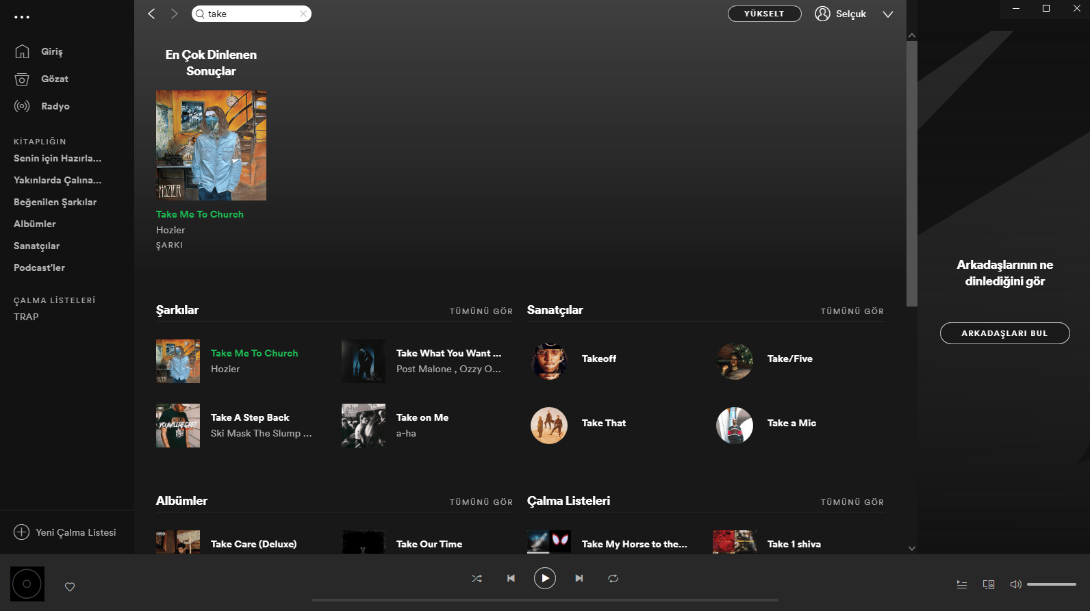Toggle shuffle playback
The height and width of the screenshot is (611, 1090).
477,578
